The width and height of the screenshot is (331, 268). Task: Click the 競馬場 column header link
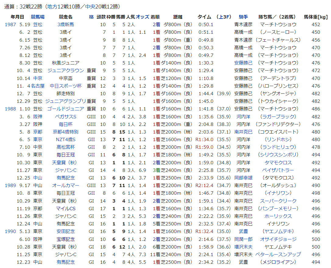38,17
